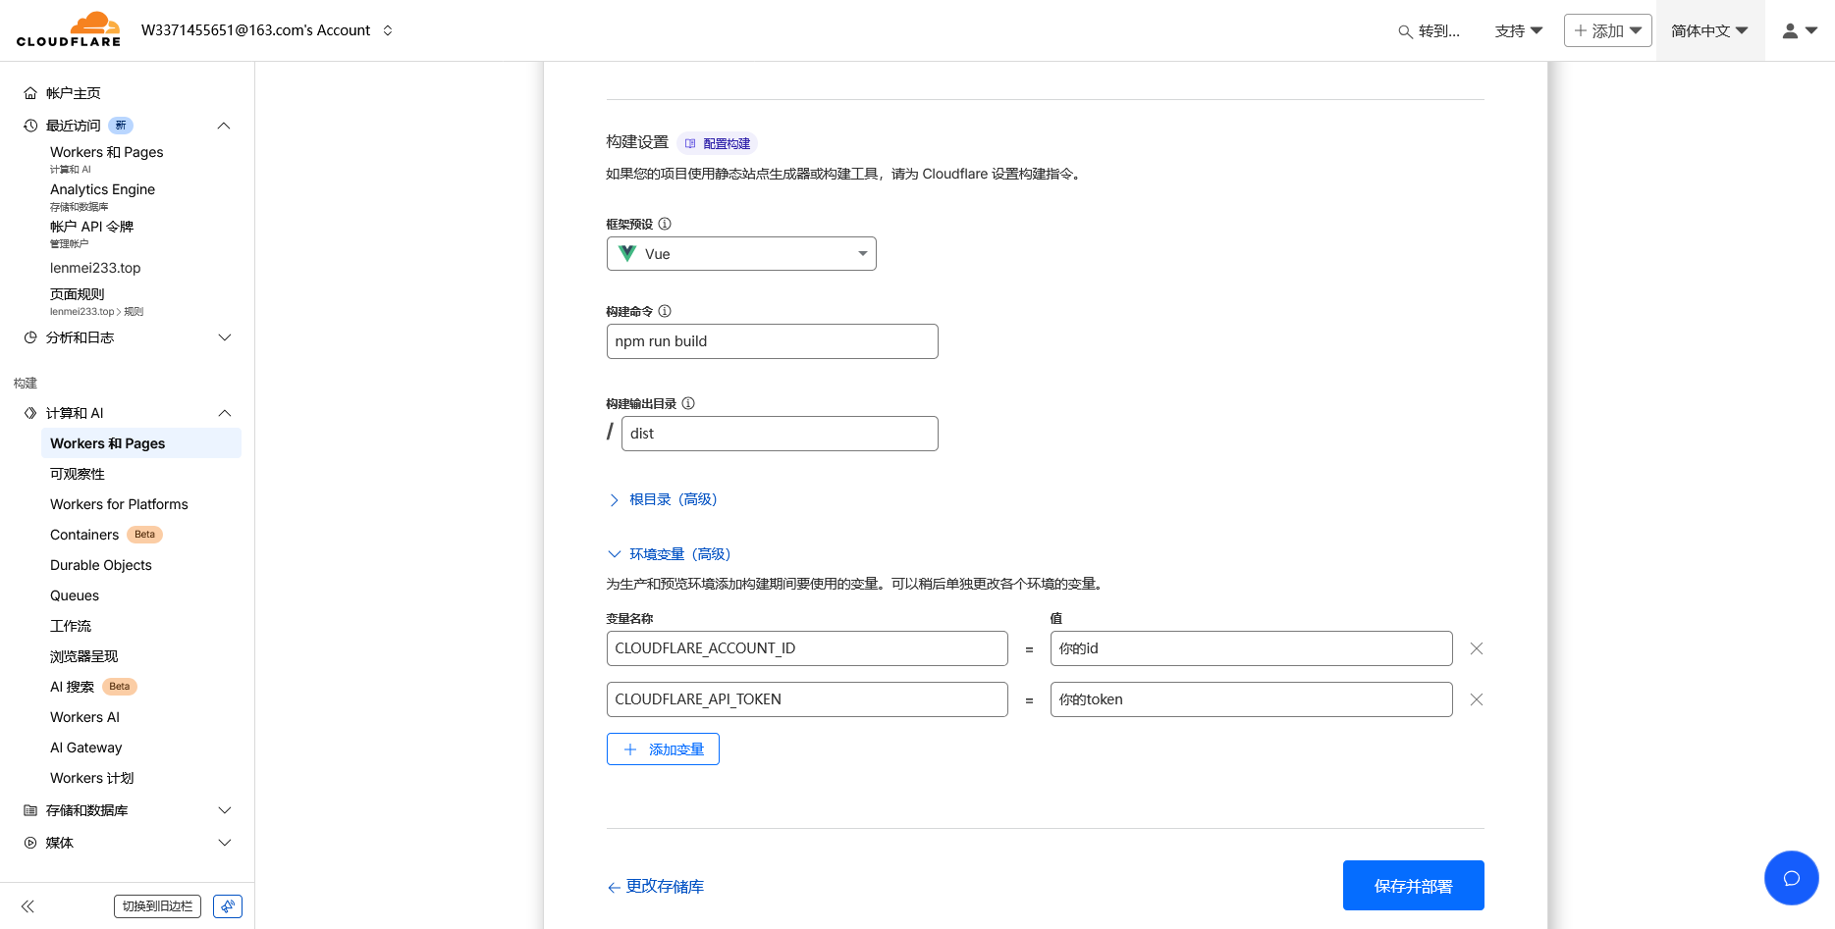Select Durable Objects in the sidebar

pos(100,565)
